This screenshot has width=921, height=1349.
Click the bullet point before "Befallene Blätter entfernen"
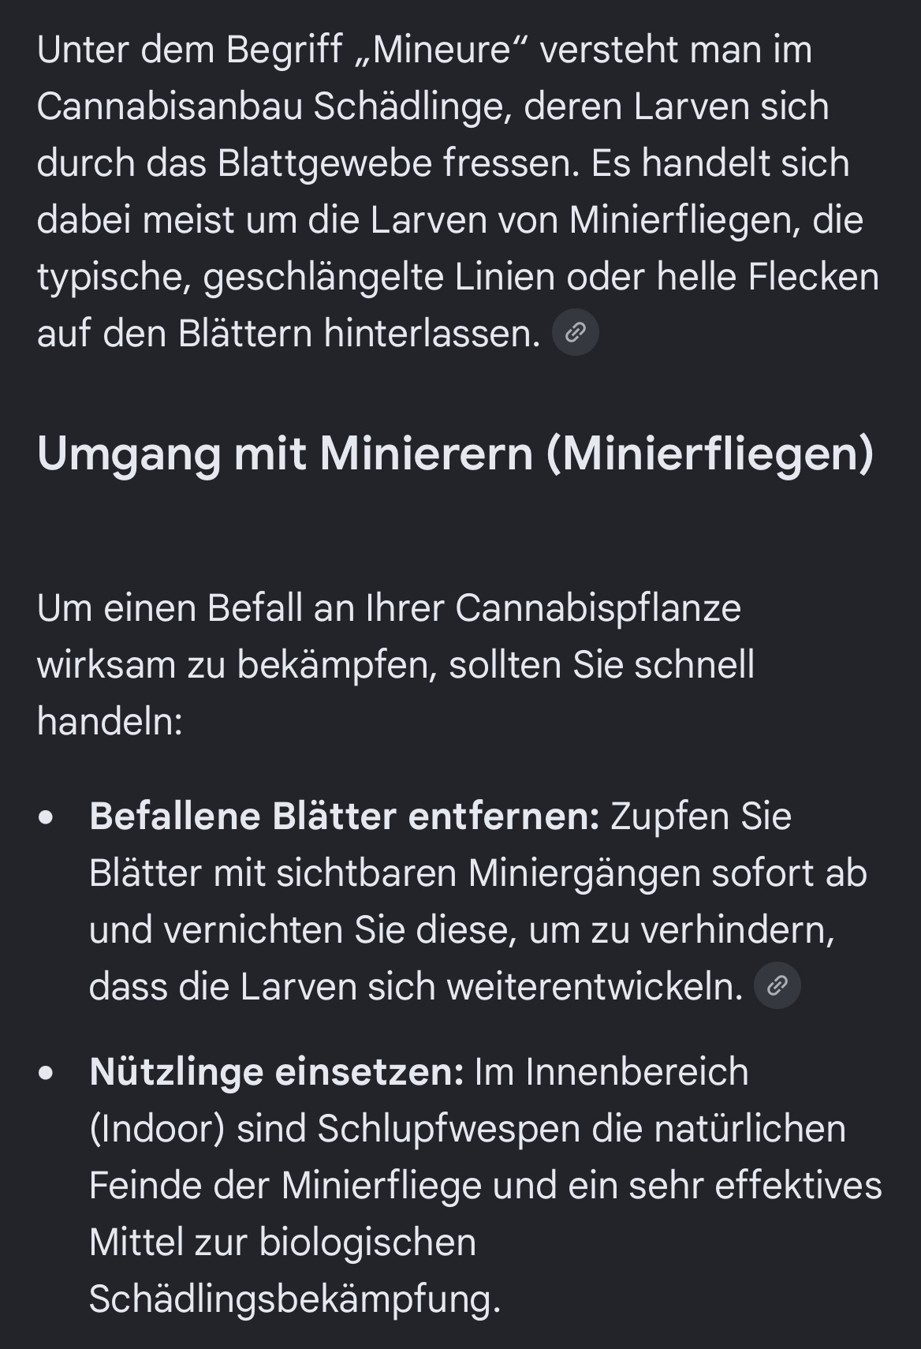tap(47, 817)
